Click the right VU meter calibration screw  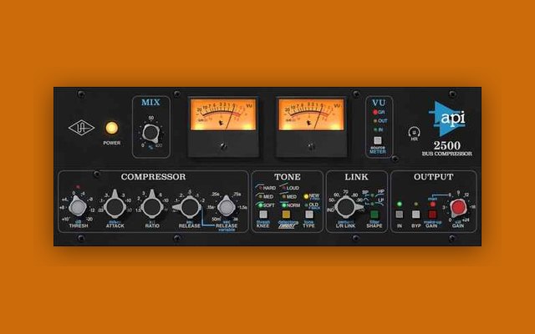click(x=311, y=147)
